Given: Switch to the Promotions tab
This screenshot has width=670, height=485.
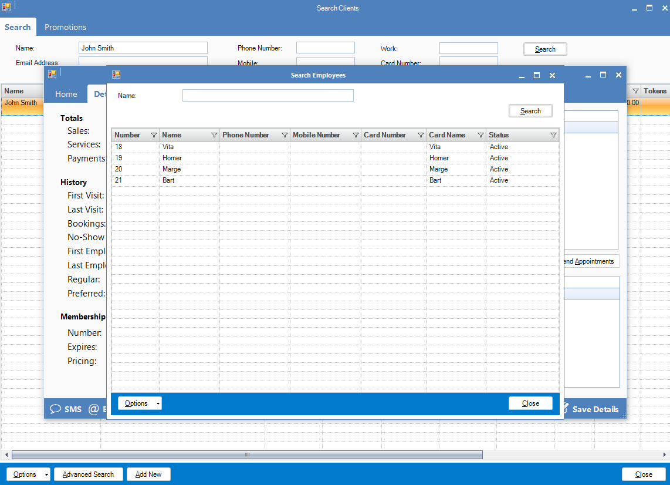Looking at the screenshot, I should (x=65, y=27).
